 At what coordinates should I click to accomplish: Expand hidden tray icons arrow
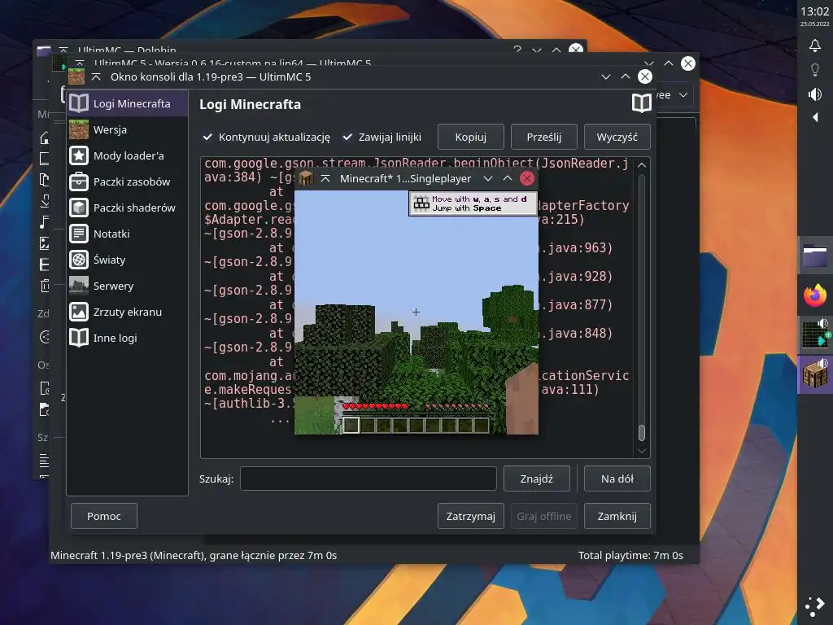pyautogui.click(x=815, y=117)
